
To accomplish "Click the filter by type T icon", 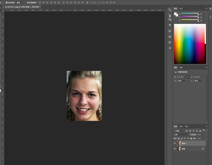I will 193,131.
